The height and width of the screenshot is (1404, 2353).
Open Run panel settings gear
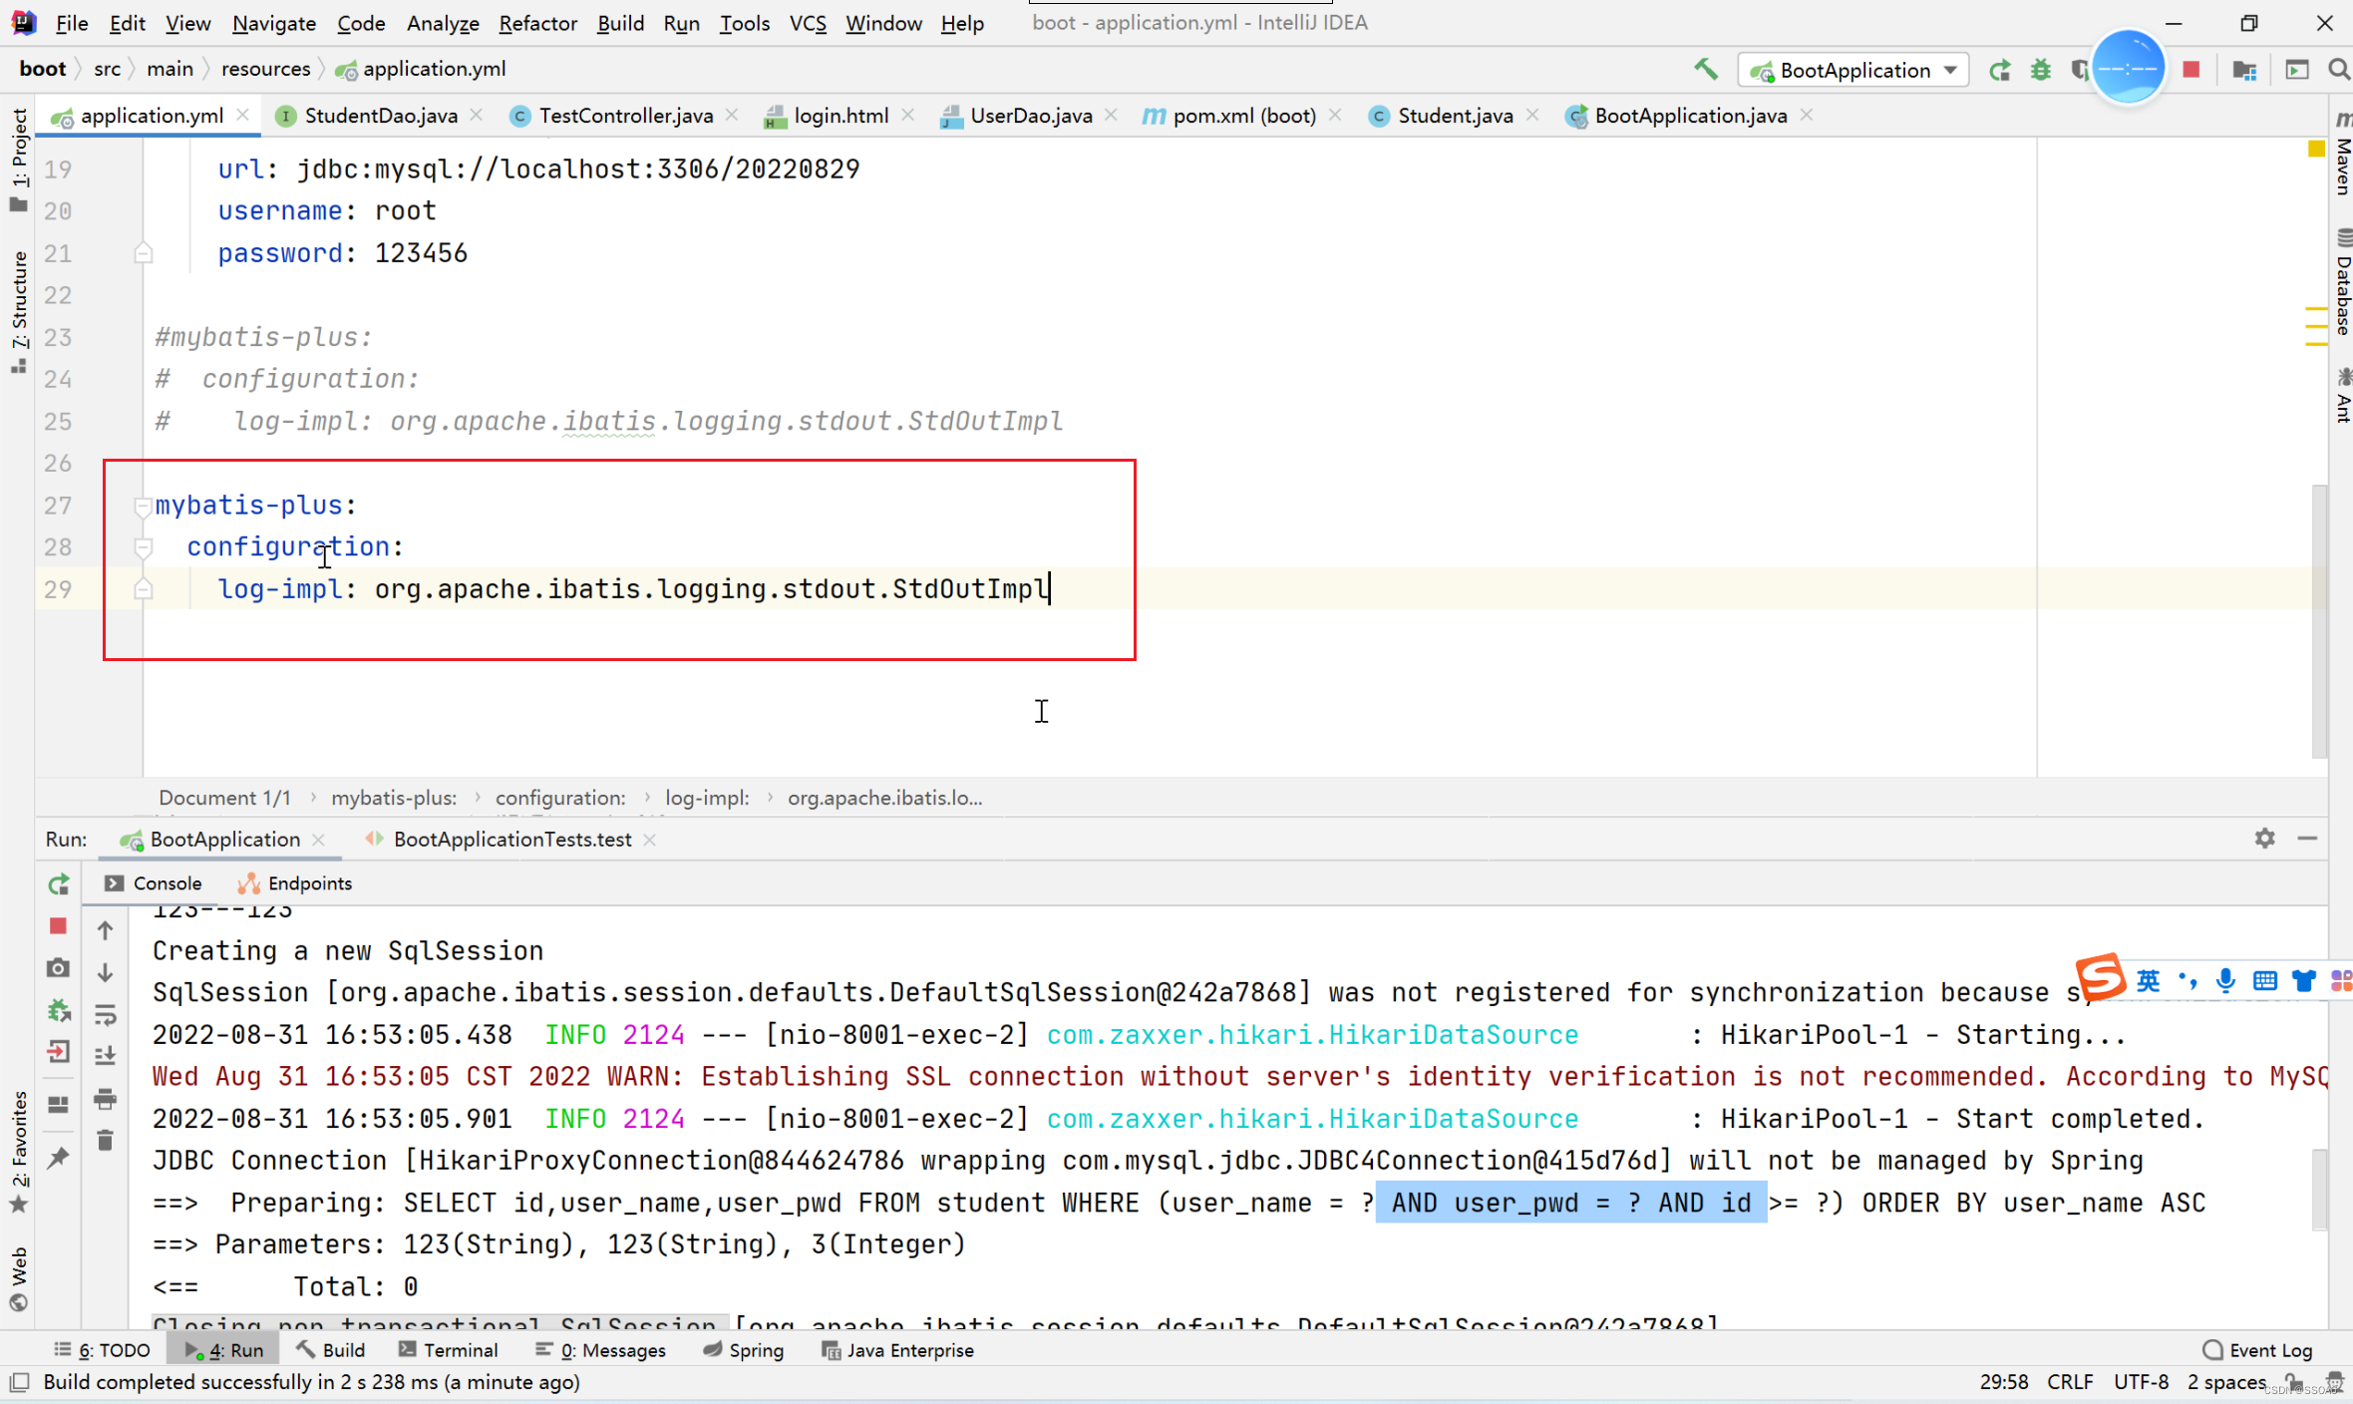click(x=2264, y=839)
